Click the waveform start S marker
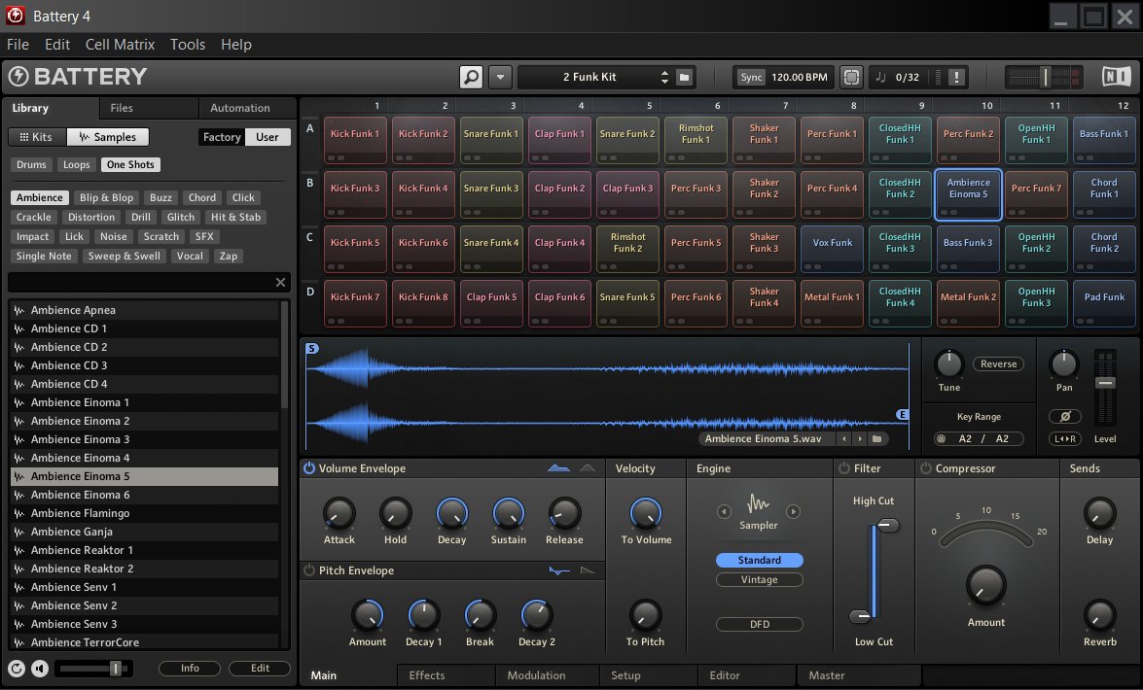 312,348
